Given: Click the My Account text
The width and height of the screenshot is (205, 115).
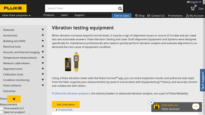Looking at the screenshot, I should click(197, 16).
